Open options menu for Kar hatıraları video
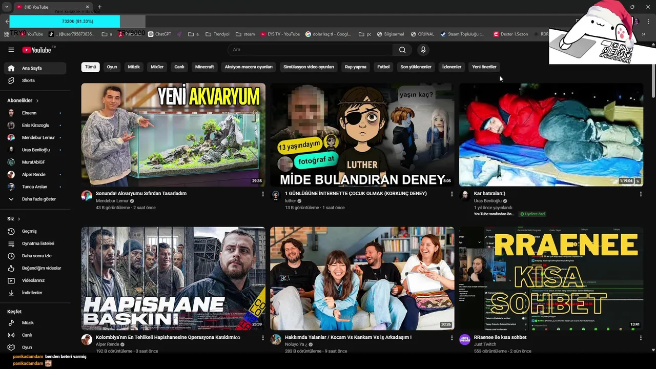656x369 pixels. [x=641, y=194]
